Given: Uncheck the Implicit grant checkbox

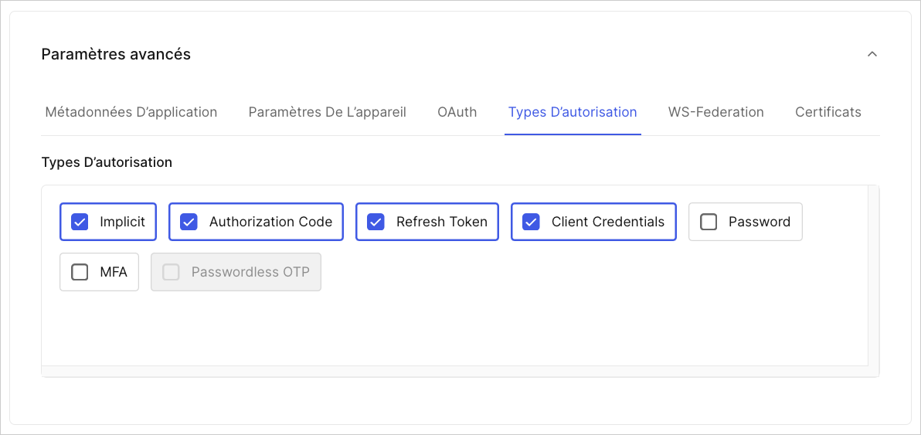Looking at the screenshot, I should click(x=80, y=222).
